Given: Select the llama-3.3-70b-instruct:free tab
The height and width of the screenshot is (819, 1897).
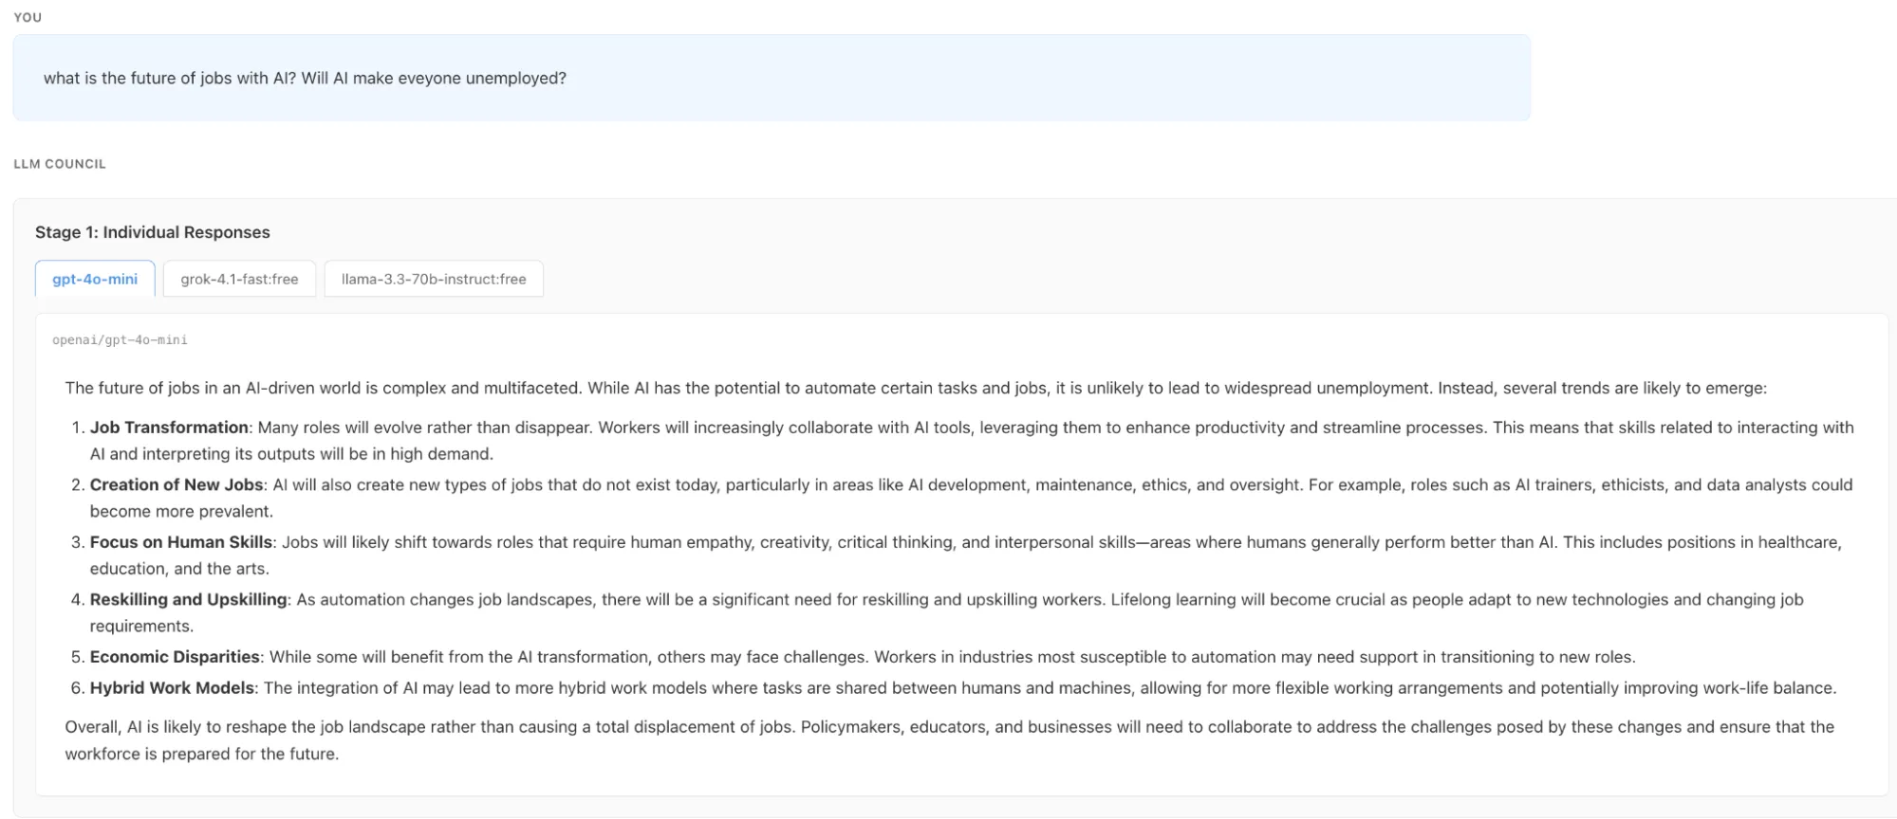Looking at the screenshot, I should coord(434,280).
